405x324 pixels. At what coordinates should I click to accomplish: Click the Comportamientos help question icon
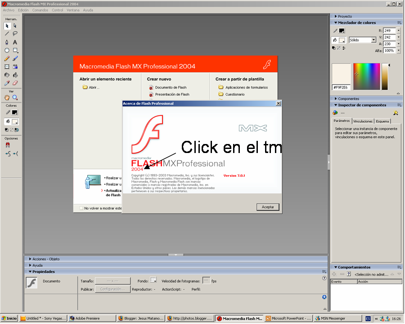point(349,274)
